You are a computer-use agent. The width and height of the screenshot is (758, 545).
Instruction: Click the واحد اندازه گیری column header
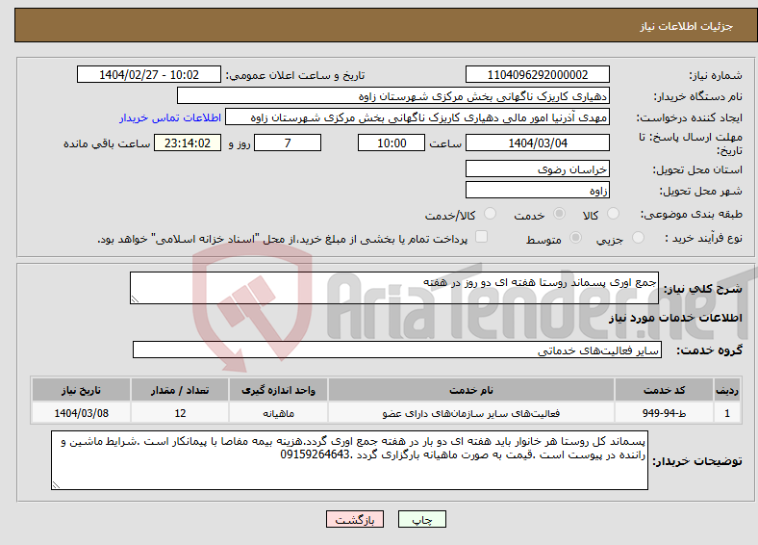[x=278, y=390]
